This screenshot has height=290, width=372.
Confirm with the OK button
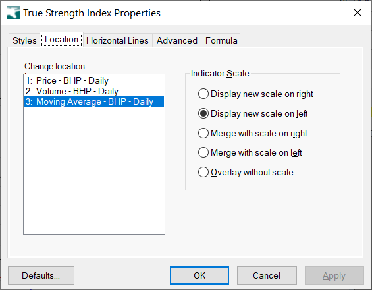199,275
